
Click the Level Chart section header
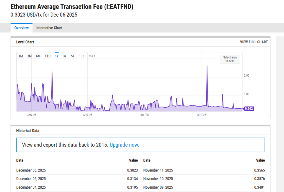(26, 42)
